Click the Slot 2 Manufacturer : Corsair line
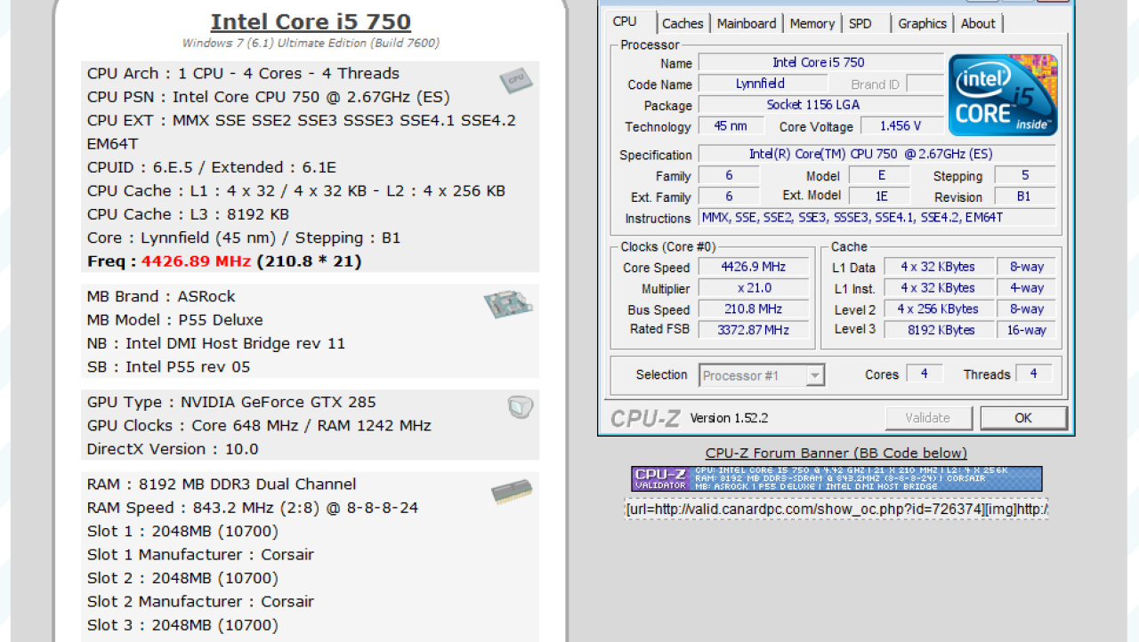Image resolution: width=1139 pixels, height=642 pixels. [x=200, y=602]
